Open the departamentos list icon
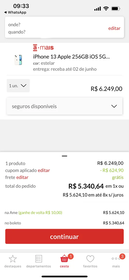Screen dimensions: 129x280 pyautogui.click(x=39, y=259)
